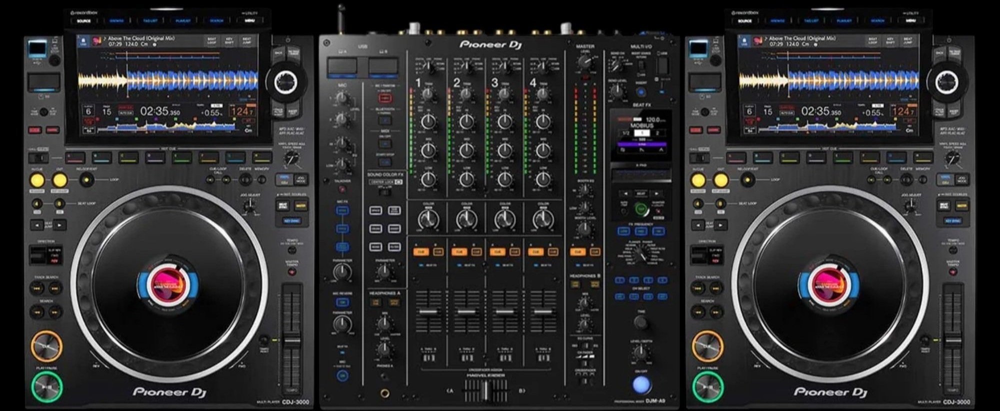
Task: Select SOURCE tab on left deck screen
Action: tap(83, 21)
